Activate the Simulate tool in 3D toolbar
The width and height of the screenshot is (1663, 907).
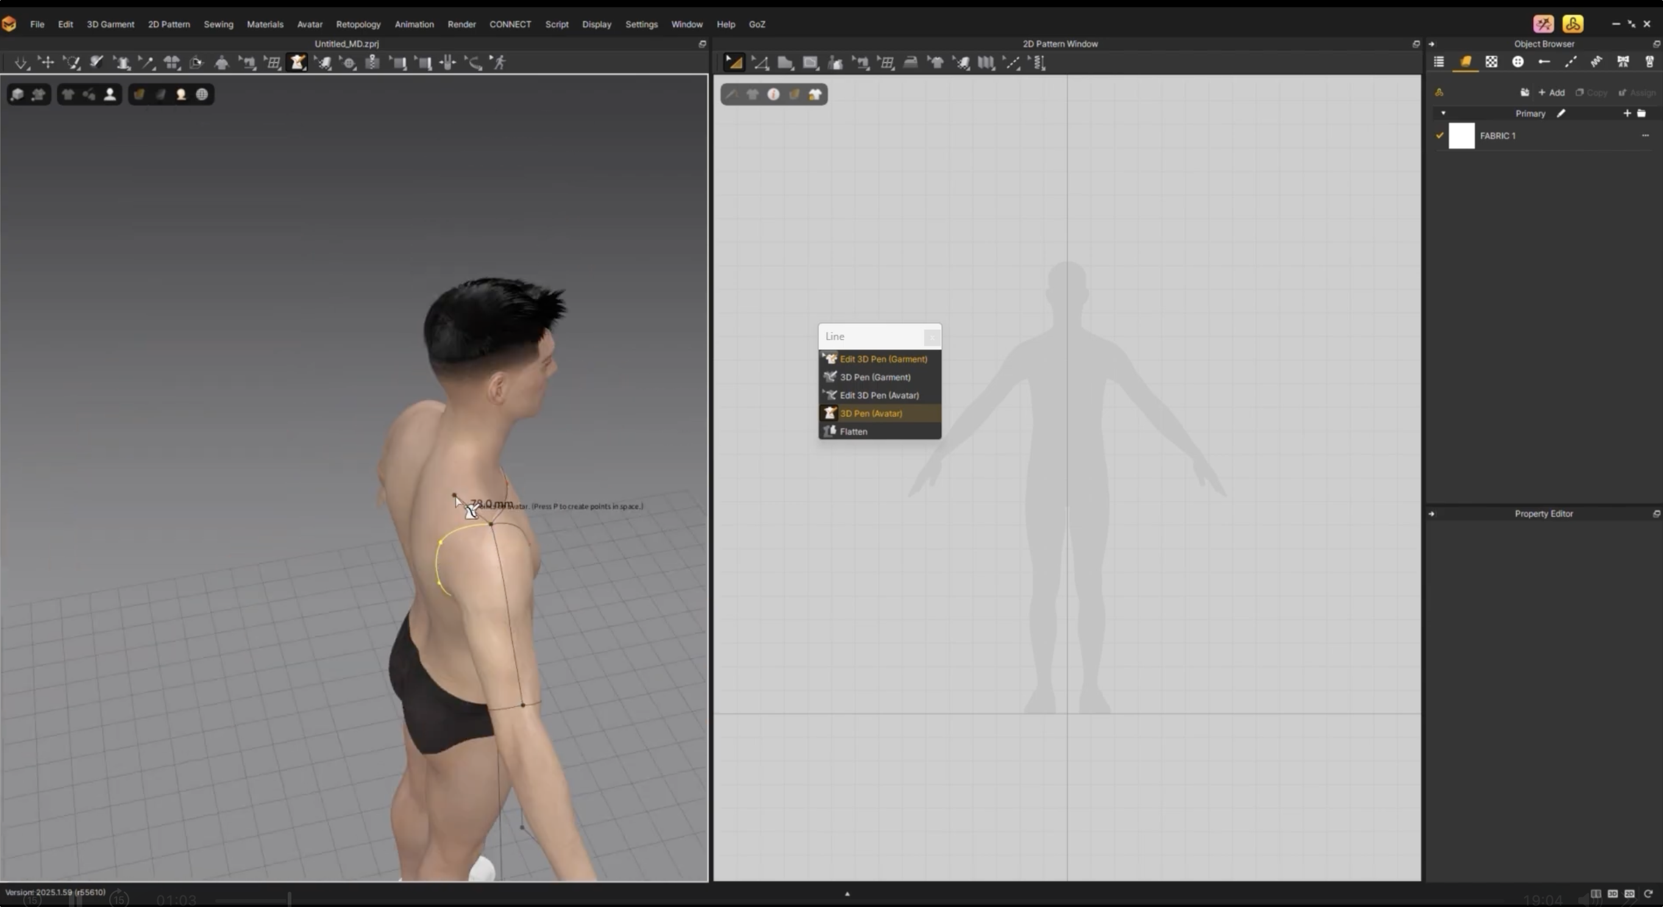tap(21, 62)
